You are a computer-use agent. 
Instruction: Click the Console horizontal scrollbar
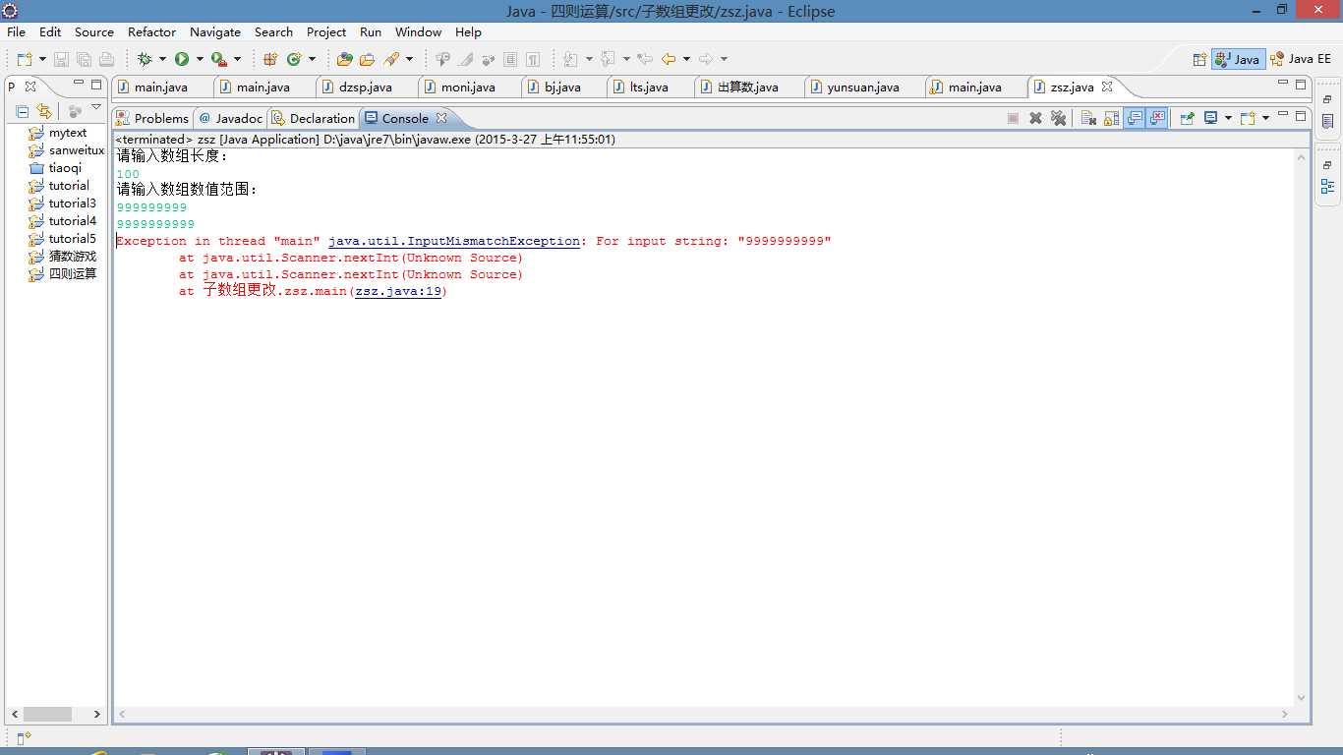702,714
